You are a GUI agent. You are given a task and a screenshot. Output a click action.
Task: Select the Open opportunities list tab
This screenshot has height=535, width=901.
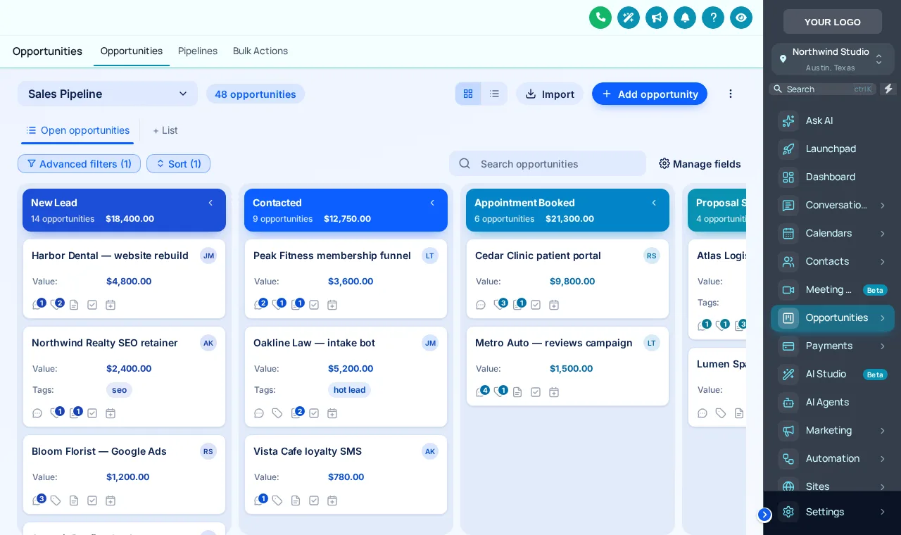point(77,130)
